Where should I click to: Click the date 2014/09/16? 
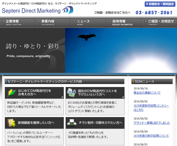[141, 89]
